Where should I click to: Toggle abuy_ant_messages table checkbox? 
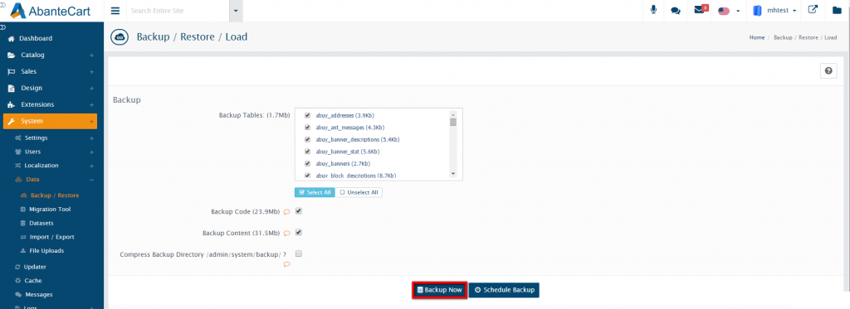pos(308,128)
